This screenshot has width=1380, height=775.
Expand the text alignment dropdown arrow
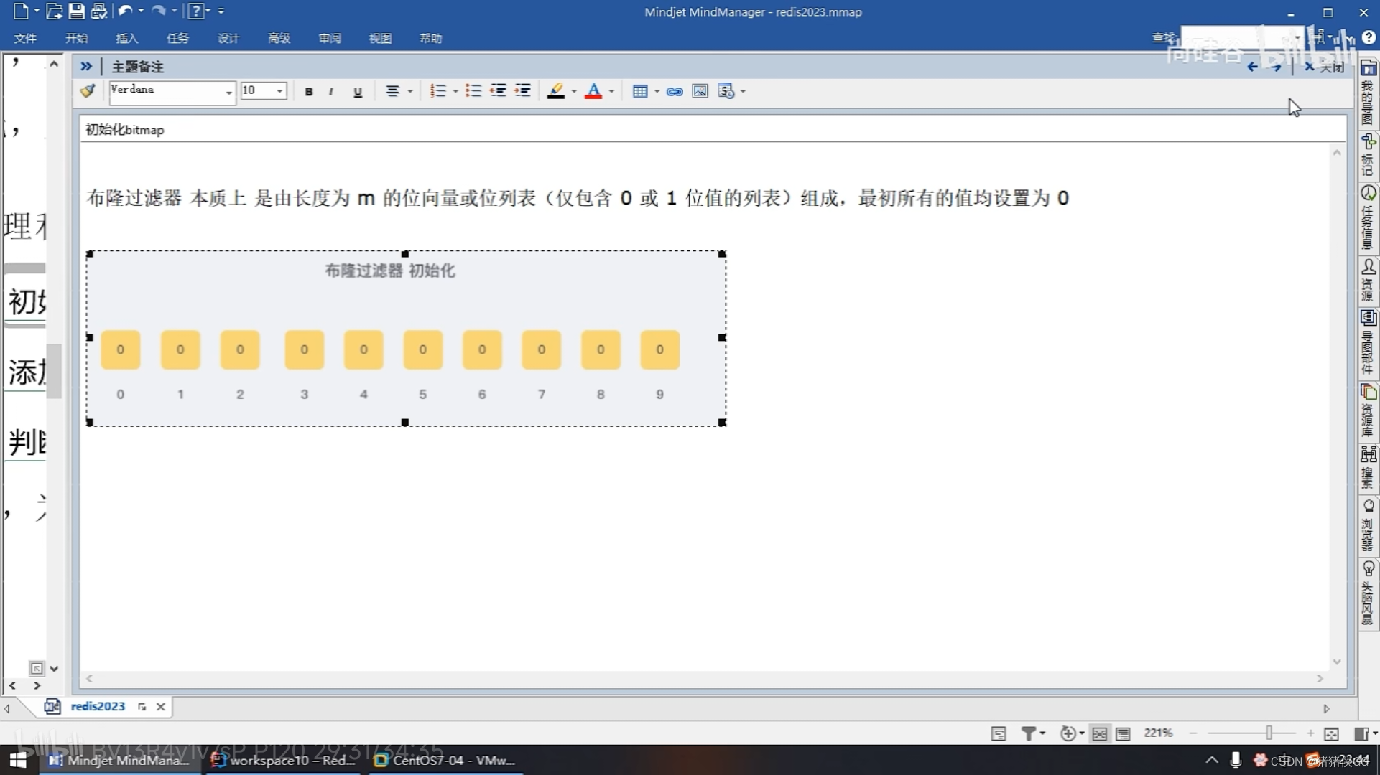410,91
